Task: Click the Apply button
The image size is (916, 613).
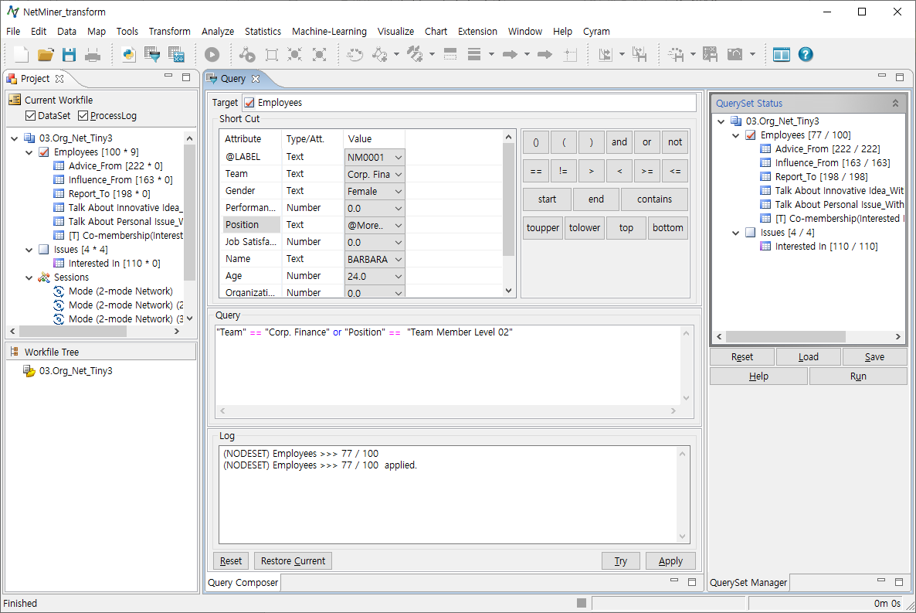Action: coord(670,561)
